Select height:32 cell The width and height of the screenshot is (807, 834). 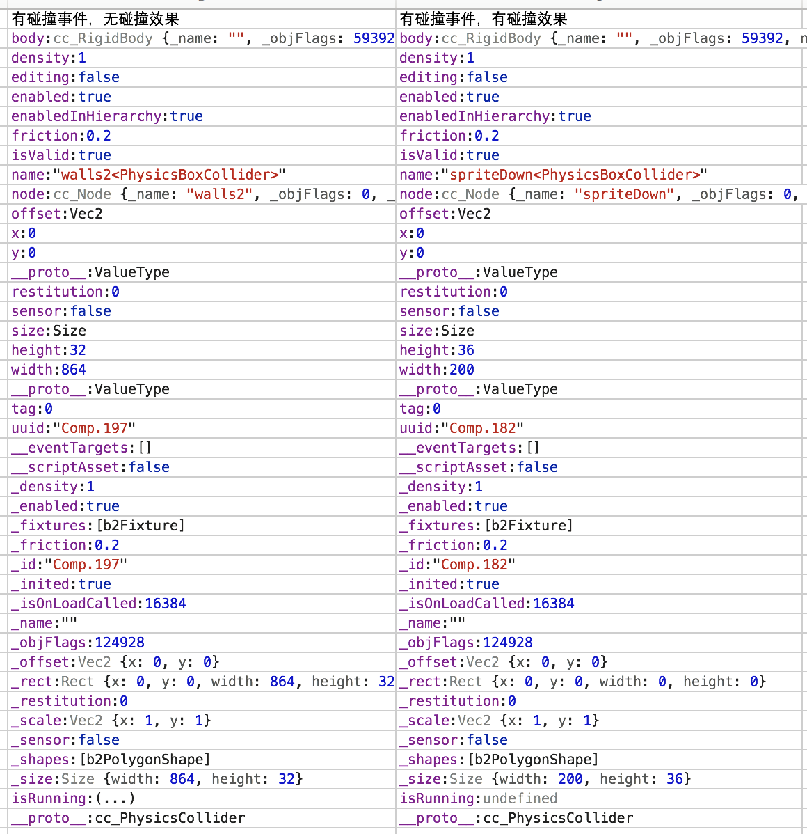point(202,350)
